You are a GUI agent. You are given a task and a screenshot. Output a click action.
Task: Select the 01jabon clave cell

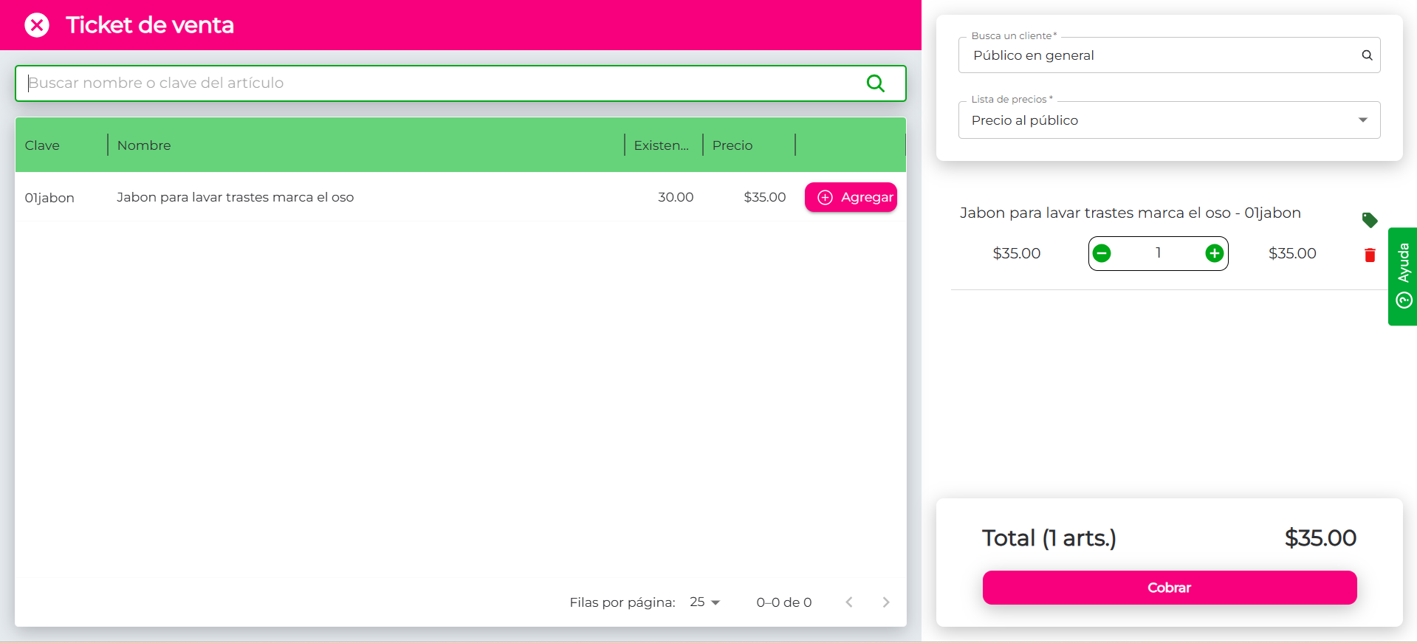pyautogui.click(x=49, y=198)
